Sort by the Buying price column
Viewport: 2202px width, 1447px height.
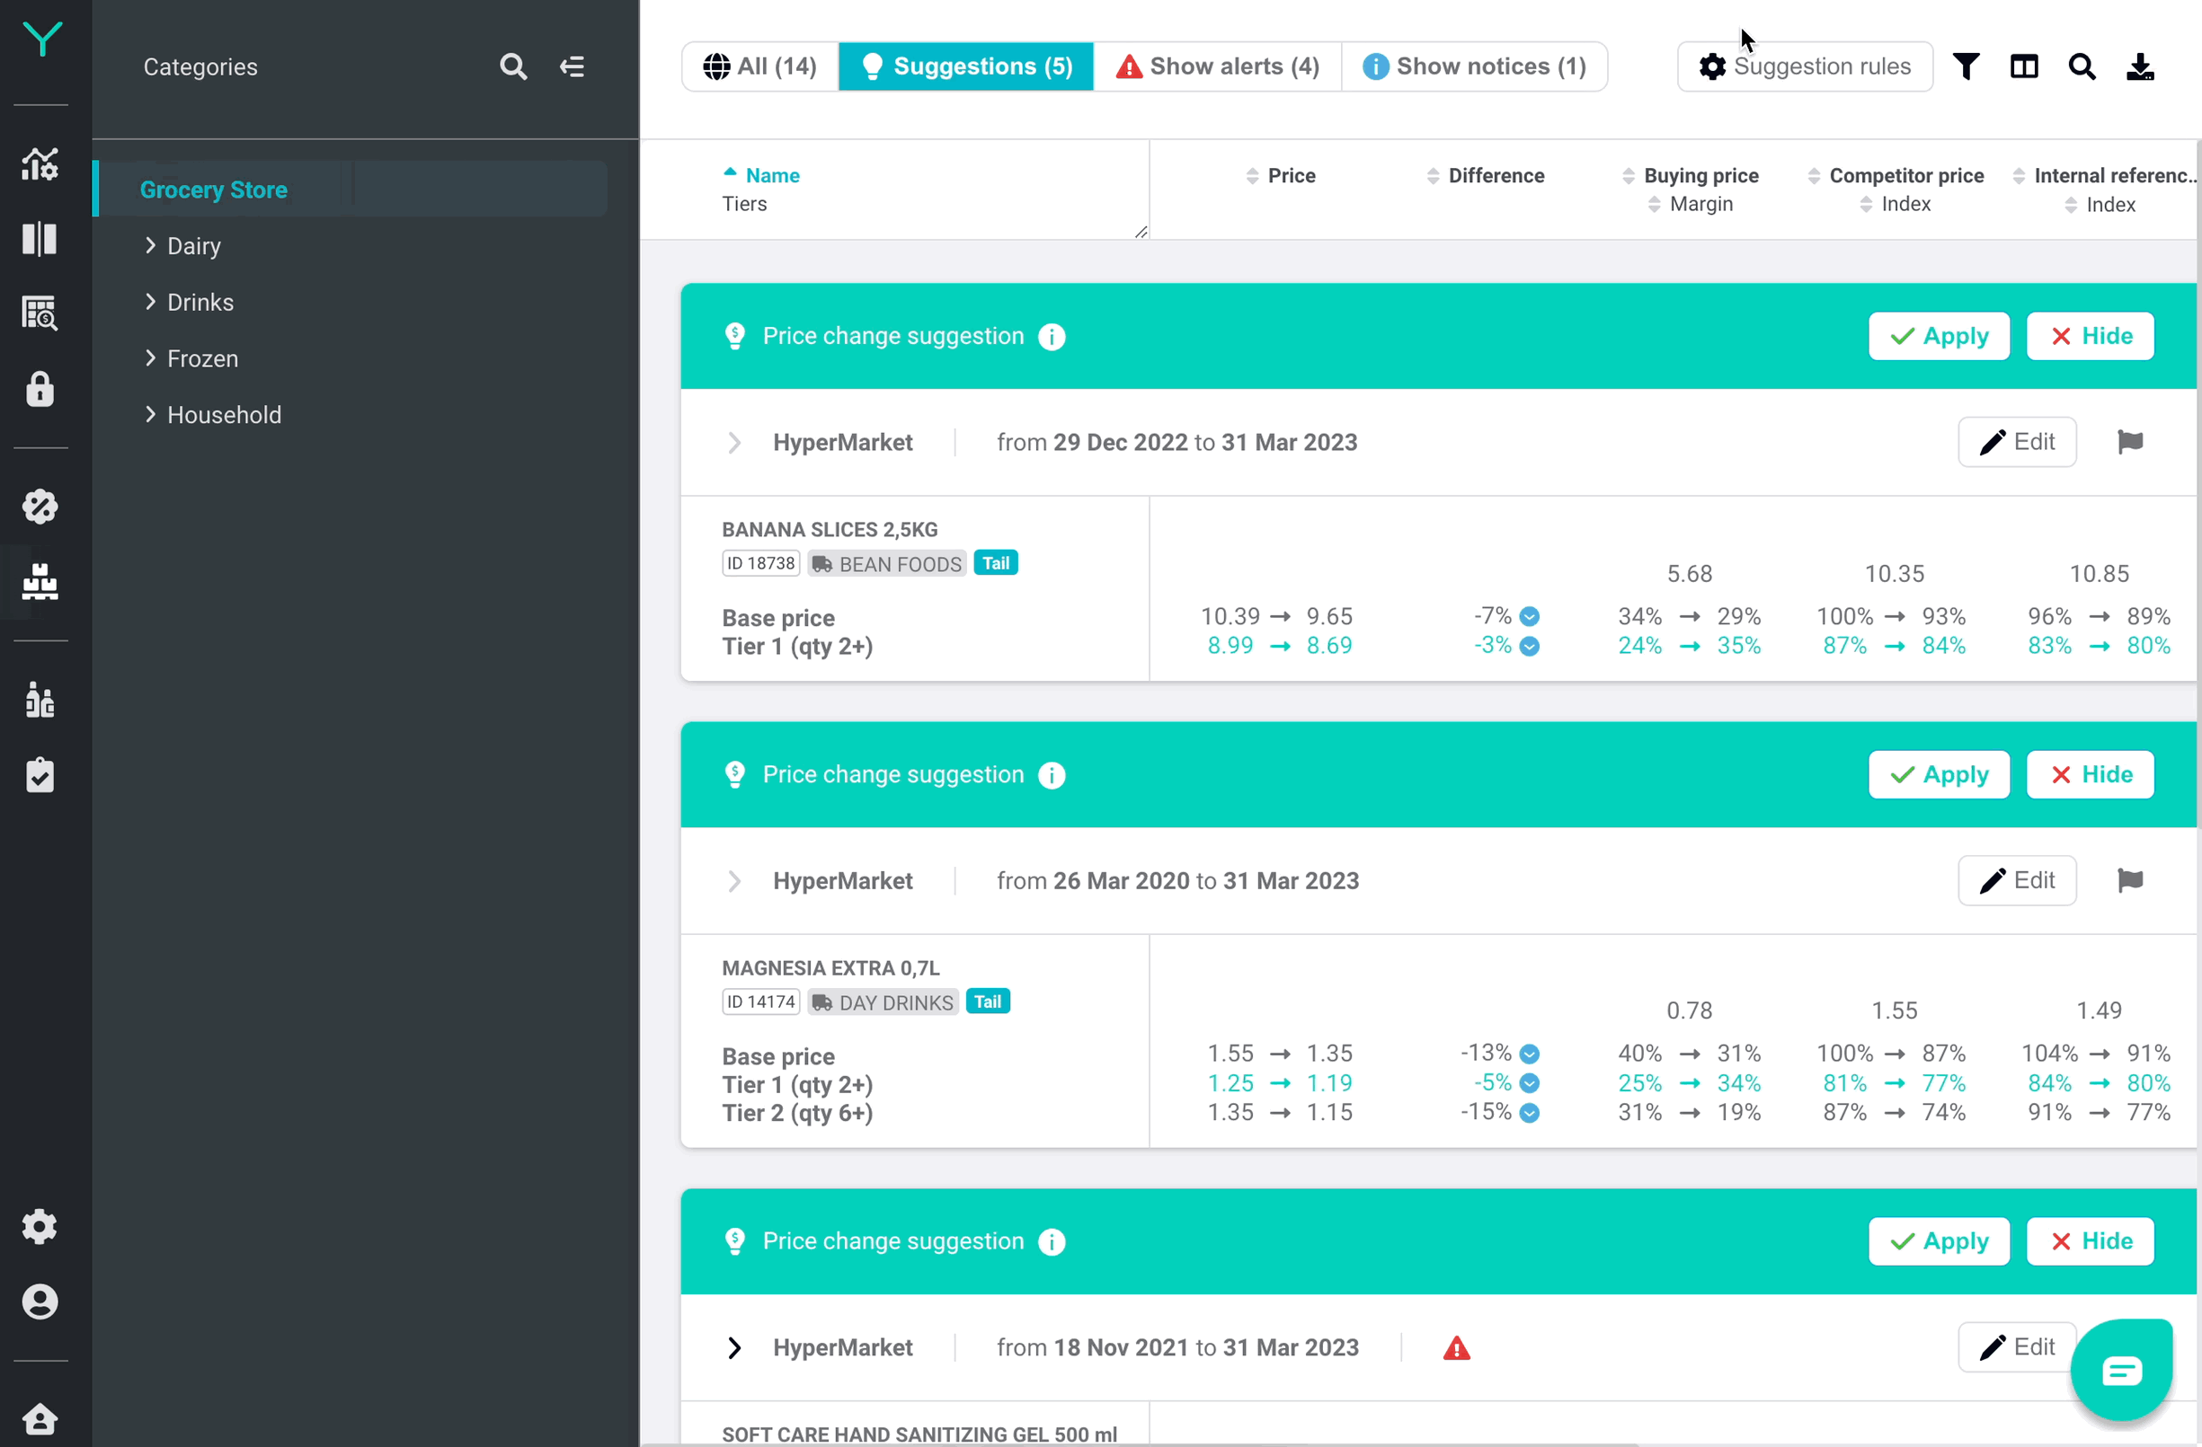coord(1691,176)
